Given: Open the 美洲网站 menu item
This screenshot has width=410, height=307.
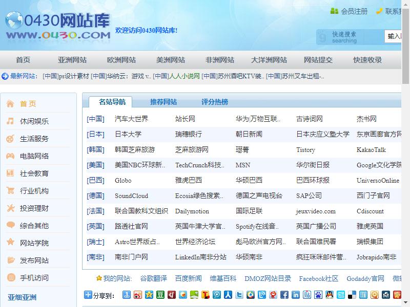Looking at the screenshot, I should tap(171, 60).
